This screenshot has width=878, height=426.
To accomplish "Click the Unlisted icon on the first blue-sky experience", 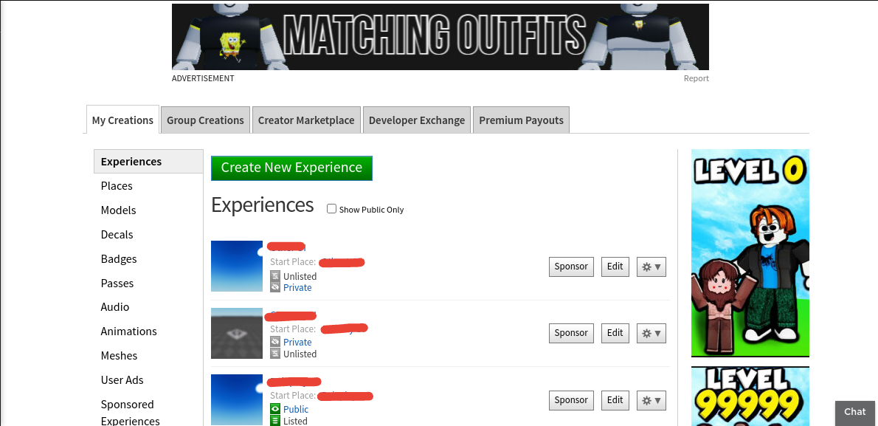I will click(275, 276).
